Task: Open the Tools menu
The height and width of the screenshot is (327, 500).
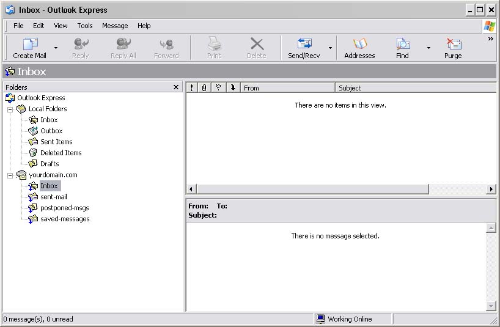Action: pyautogui.click(x=85, y=26)
